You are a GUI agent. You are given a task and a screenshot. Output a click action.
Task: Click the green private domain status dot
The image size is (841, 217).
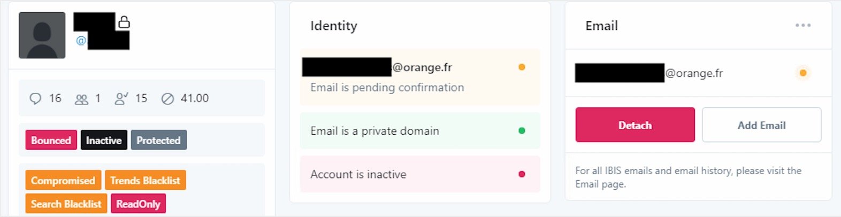[x=522, y=130]
